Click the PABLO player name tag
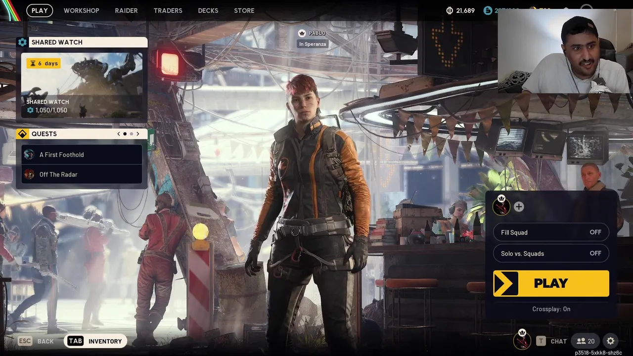 click(317, 33)
